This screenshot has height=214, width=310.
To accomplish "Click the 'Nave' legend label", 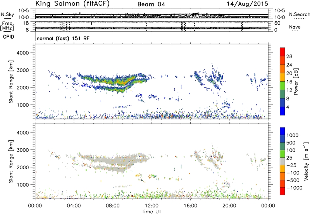I will pyautogui.click(x=295, y=27).
